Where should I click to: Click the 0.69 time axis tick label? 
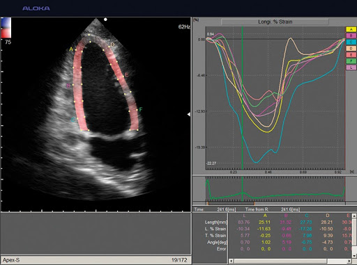[x=303, y=172]
